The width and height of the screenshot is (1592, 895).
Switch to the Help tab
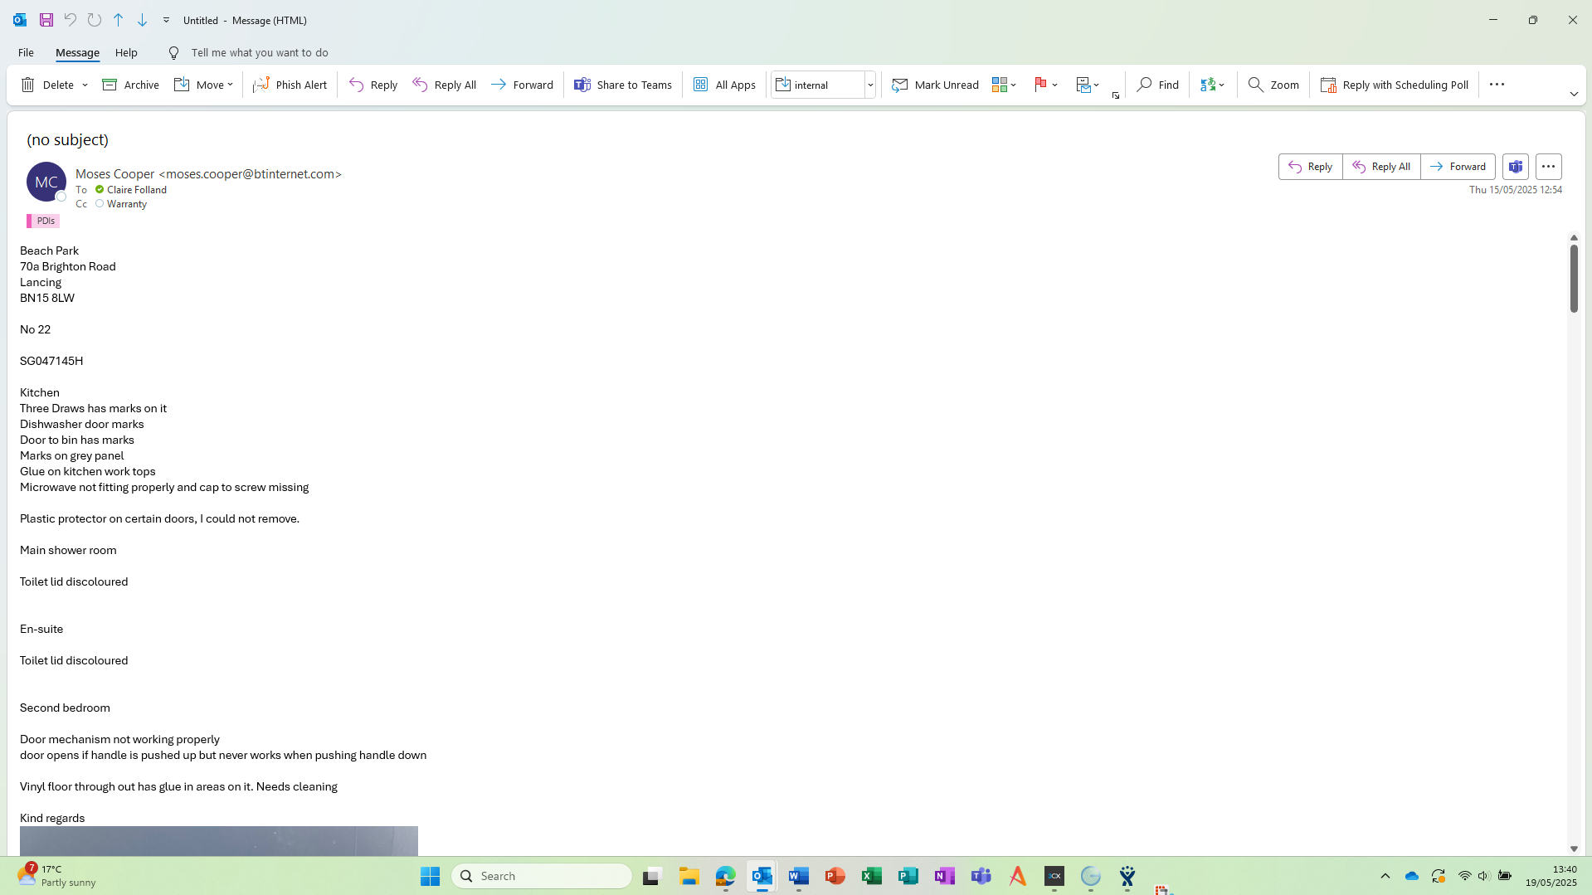click(126, 52)
